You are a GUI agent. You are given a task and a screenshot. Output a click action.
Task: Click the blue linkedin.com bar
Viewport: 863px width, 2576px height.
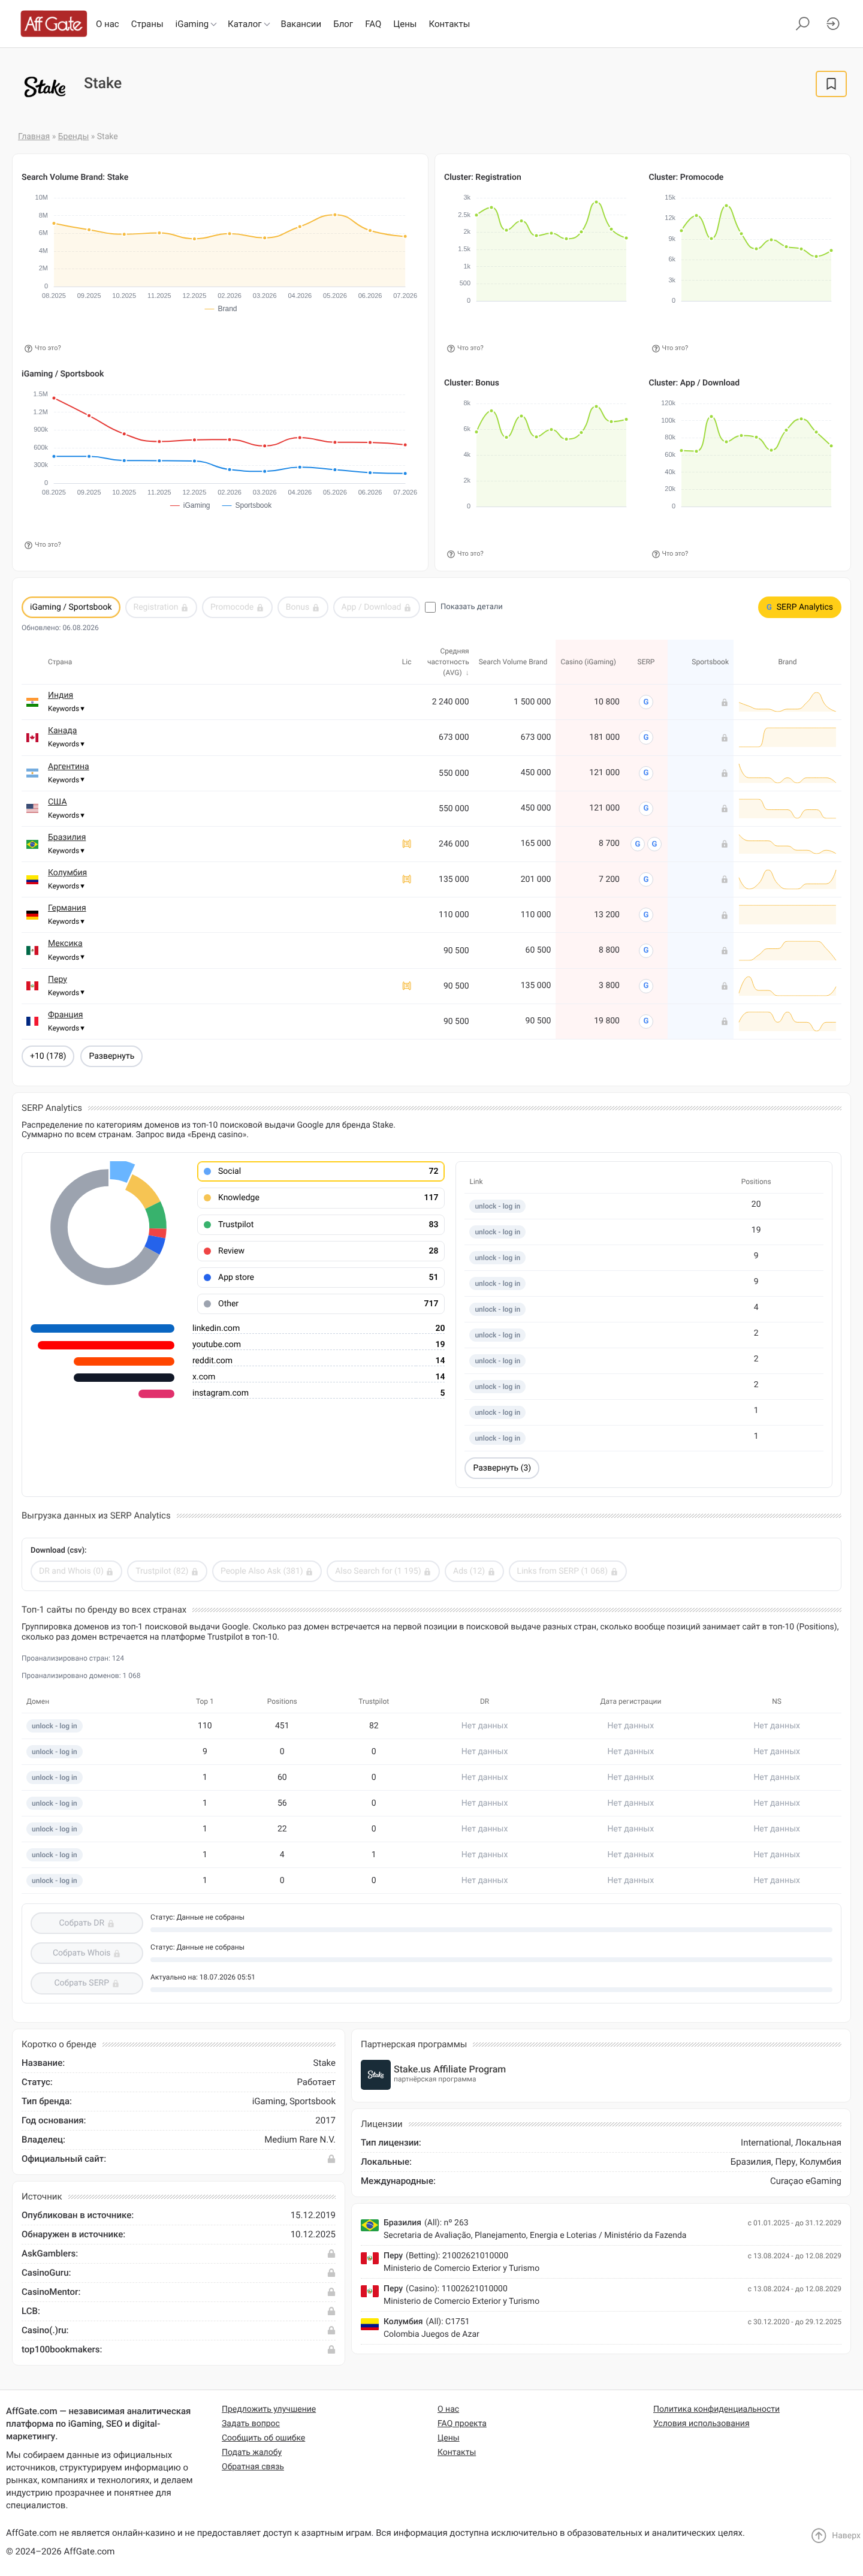pos(103,1329)
